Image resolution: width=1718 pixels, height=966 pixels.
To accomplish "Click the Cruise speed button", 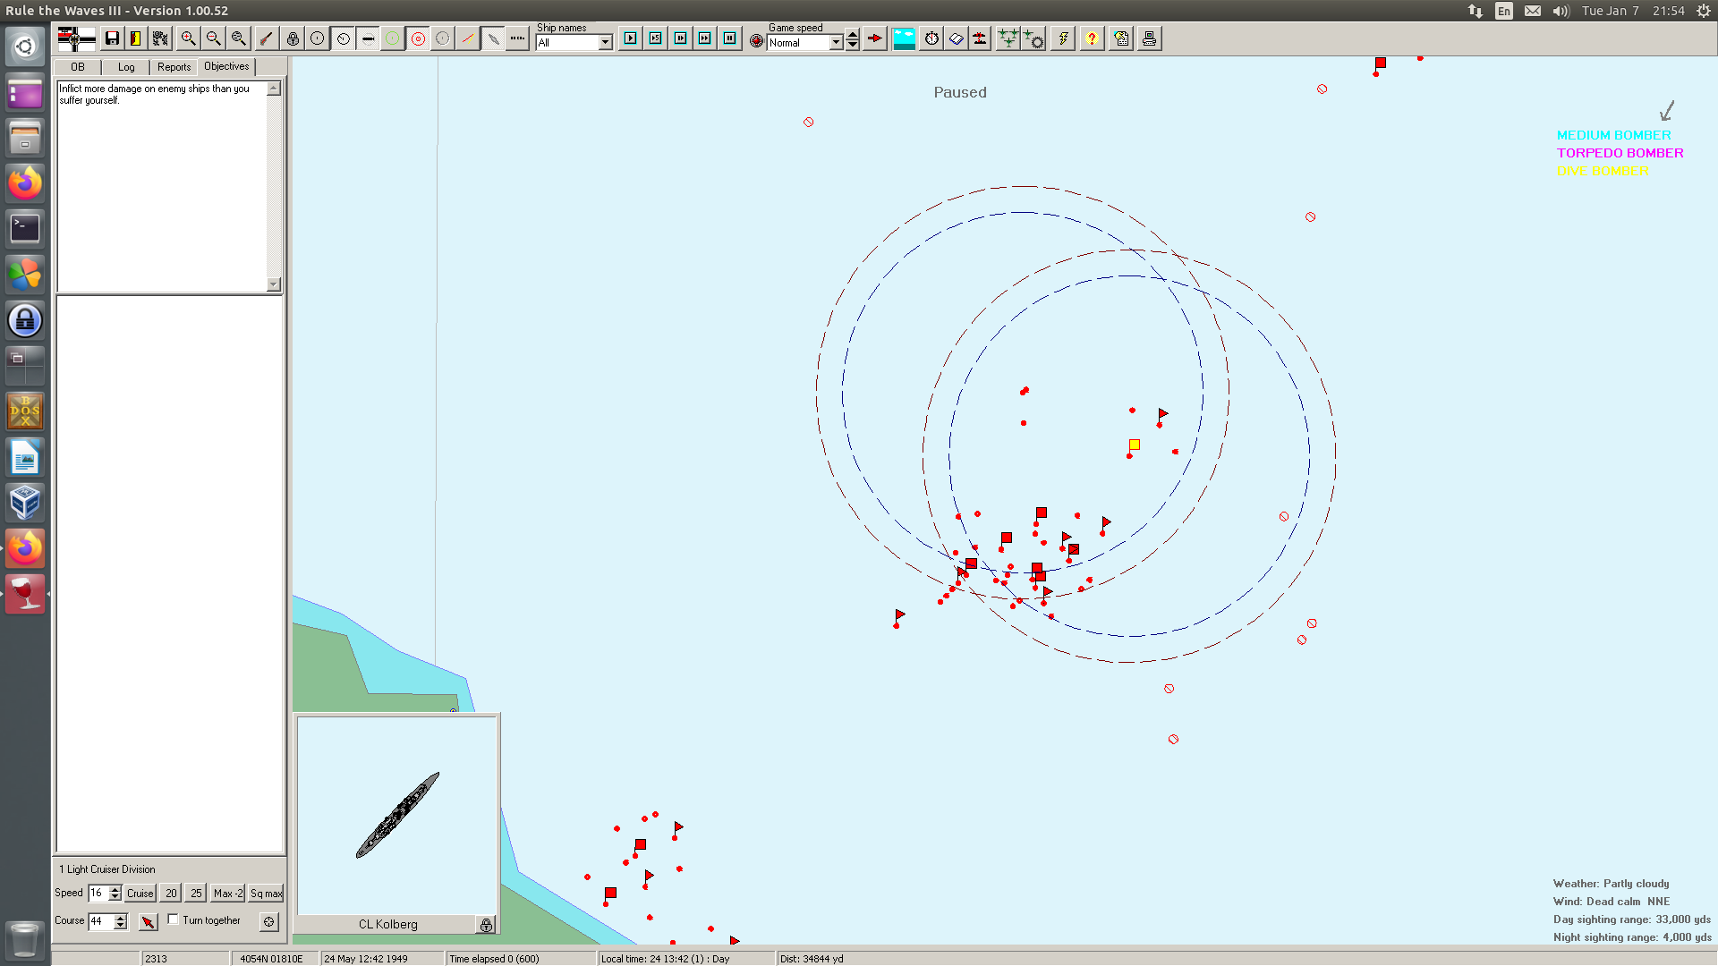I will coord(140,894).
